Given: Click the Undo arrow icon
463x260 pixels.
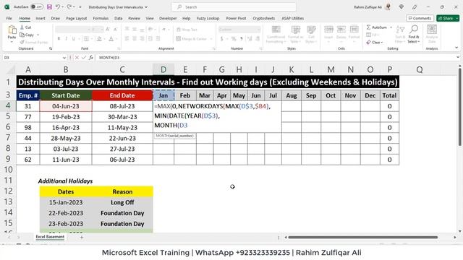Looking at the screenshot, I should pos(58,6).
